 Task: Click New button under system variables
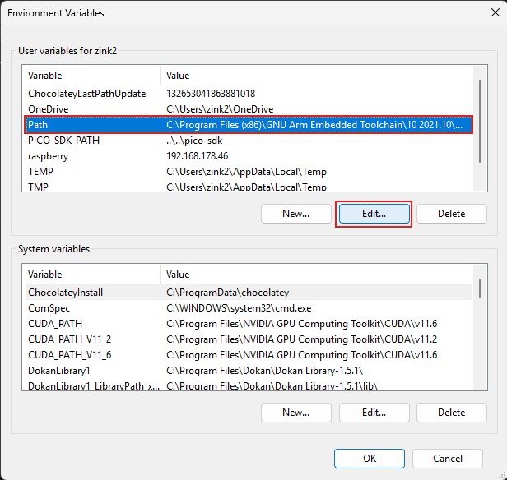pos(295,413)
